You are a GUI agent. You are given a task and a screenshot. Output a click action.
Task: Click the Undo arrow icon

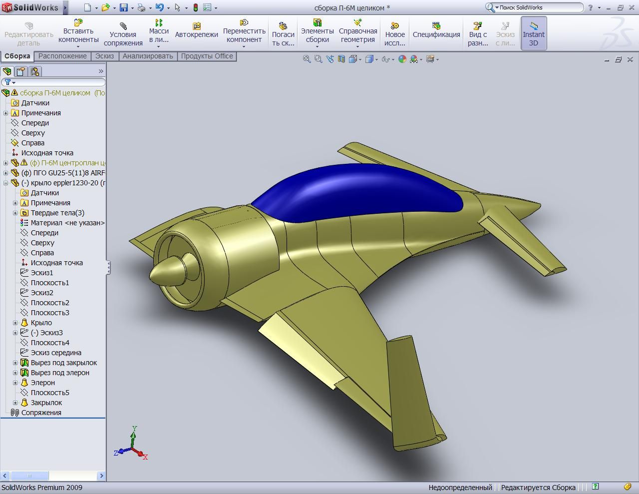159,7
